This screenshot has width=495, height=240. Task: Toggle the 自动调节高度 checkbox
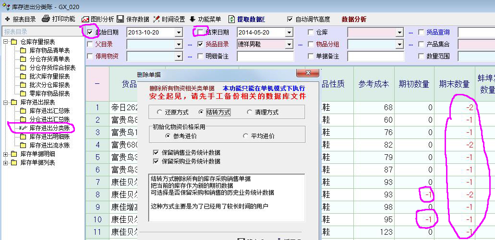click(x=290, y=19)
